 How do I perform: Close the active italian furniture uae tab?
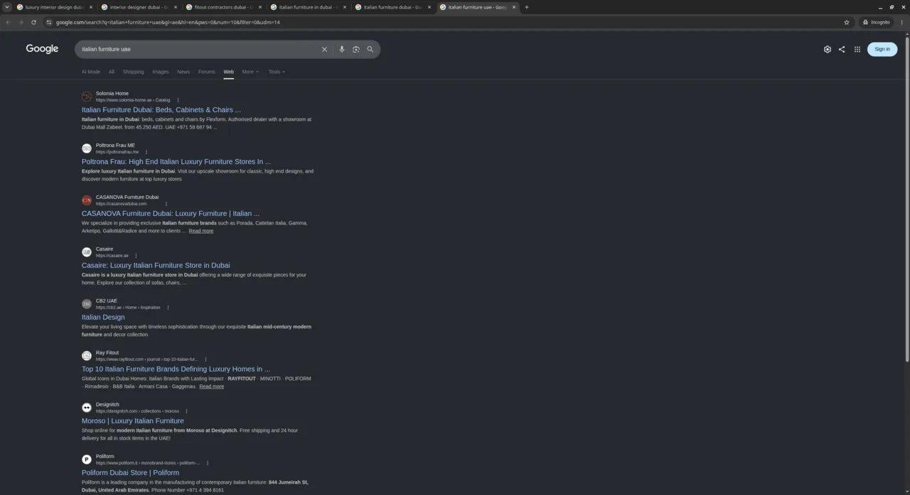[x=514, y=7]
